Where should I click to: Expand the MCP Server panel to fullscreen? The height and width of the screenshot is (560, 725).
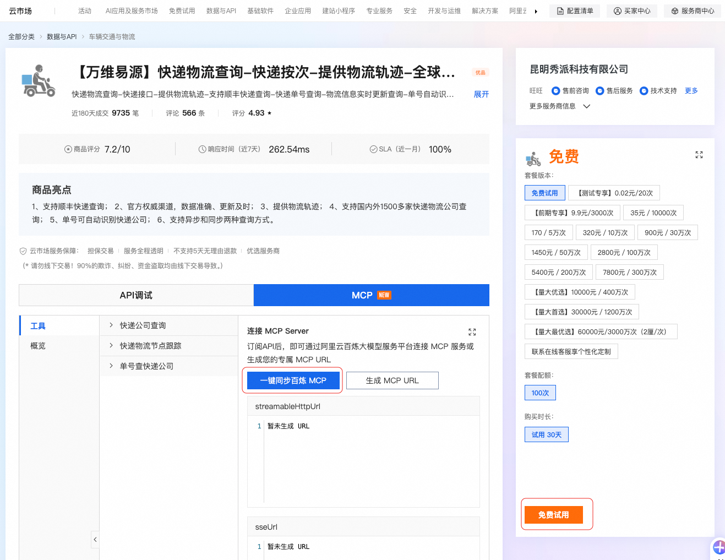pyautogui.click(x=472, y=332)
